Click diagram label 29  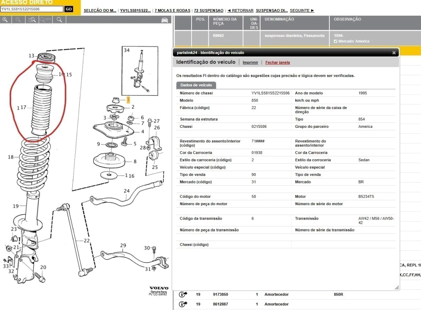(x=123, y=245)
